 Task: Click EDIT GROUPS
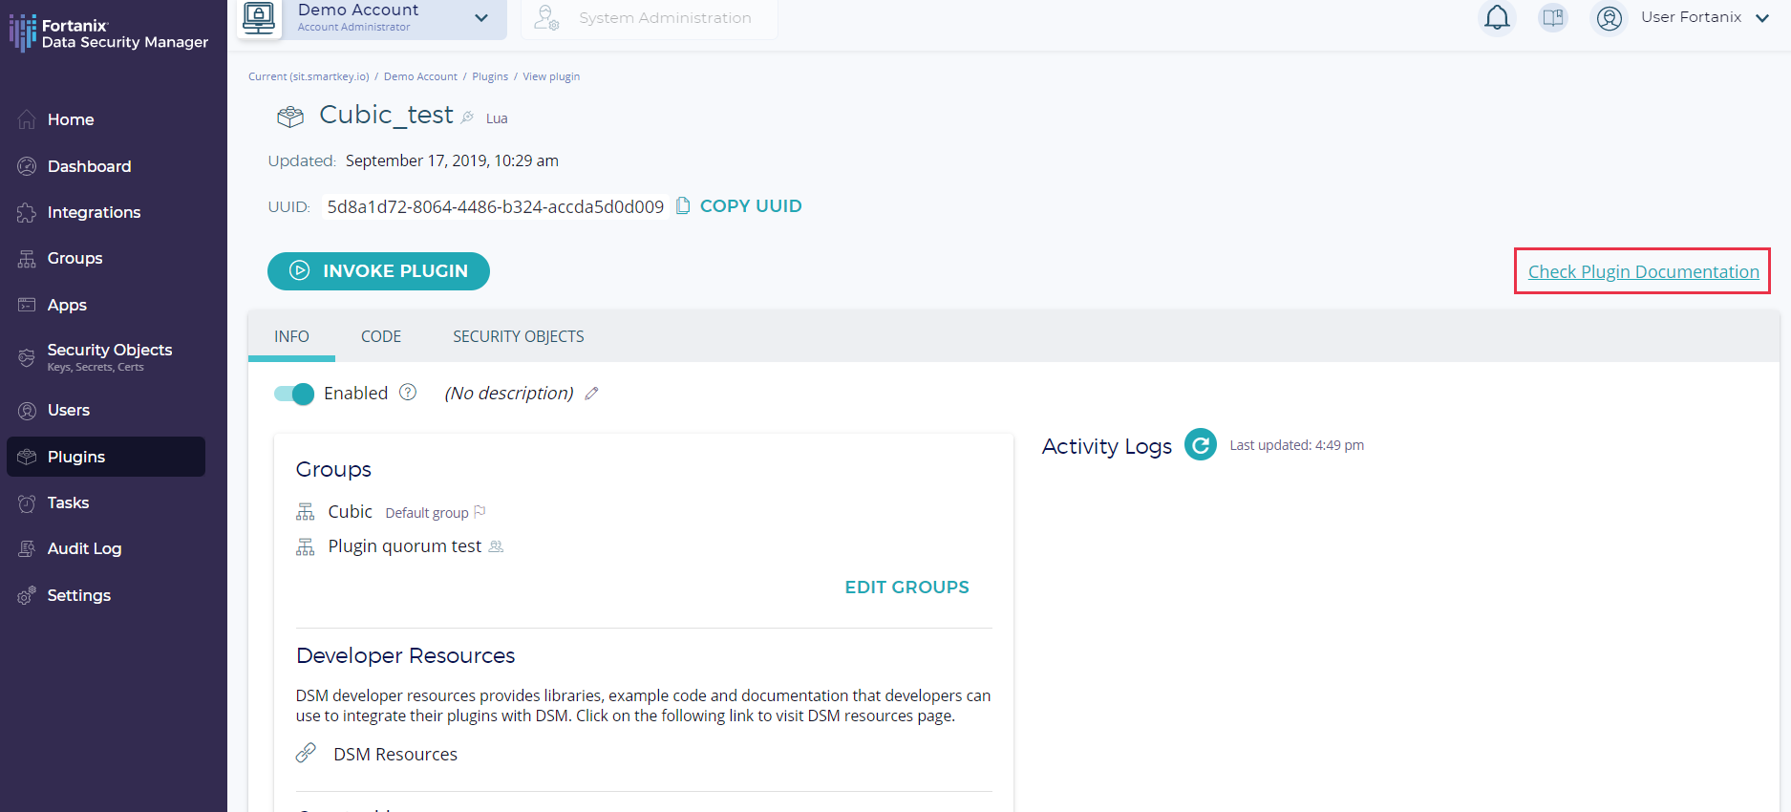click(x=906, y=588)
